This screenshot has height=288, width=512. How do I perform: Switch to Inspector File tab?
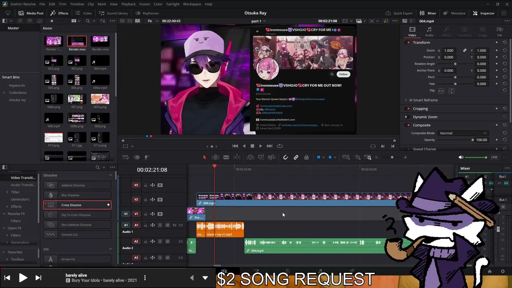tap(500, 32)
